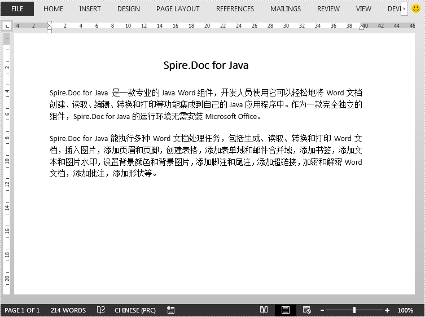Open the PAGE LAYOUT tab
The image size is (425, 317).
(178, 8)
